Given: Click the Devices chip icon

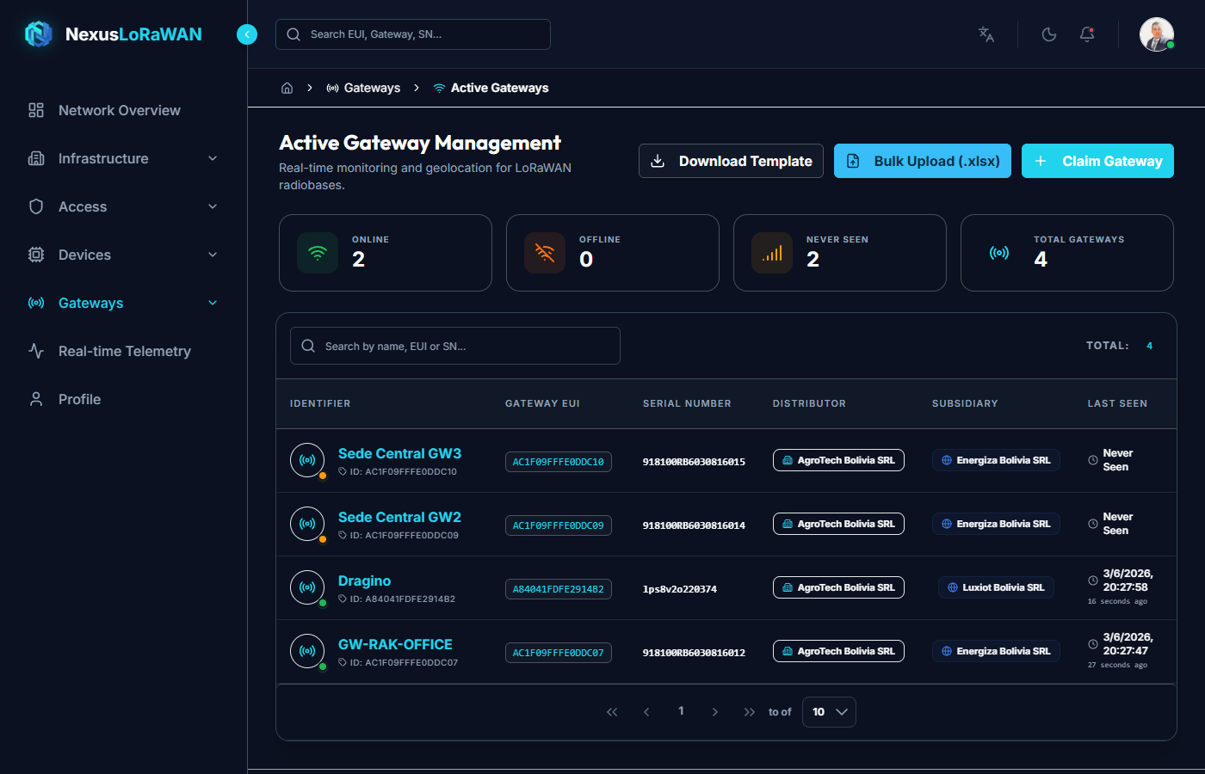Looking at the screenshot, I should click(36, 255).
